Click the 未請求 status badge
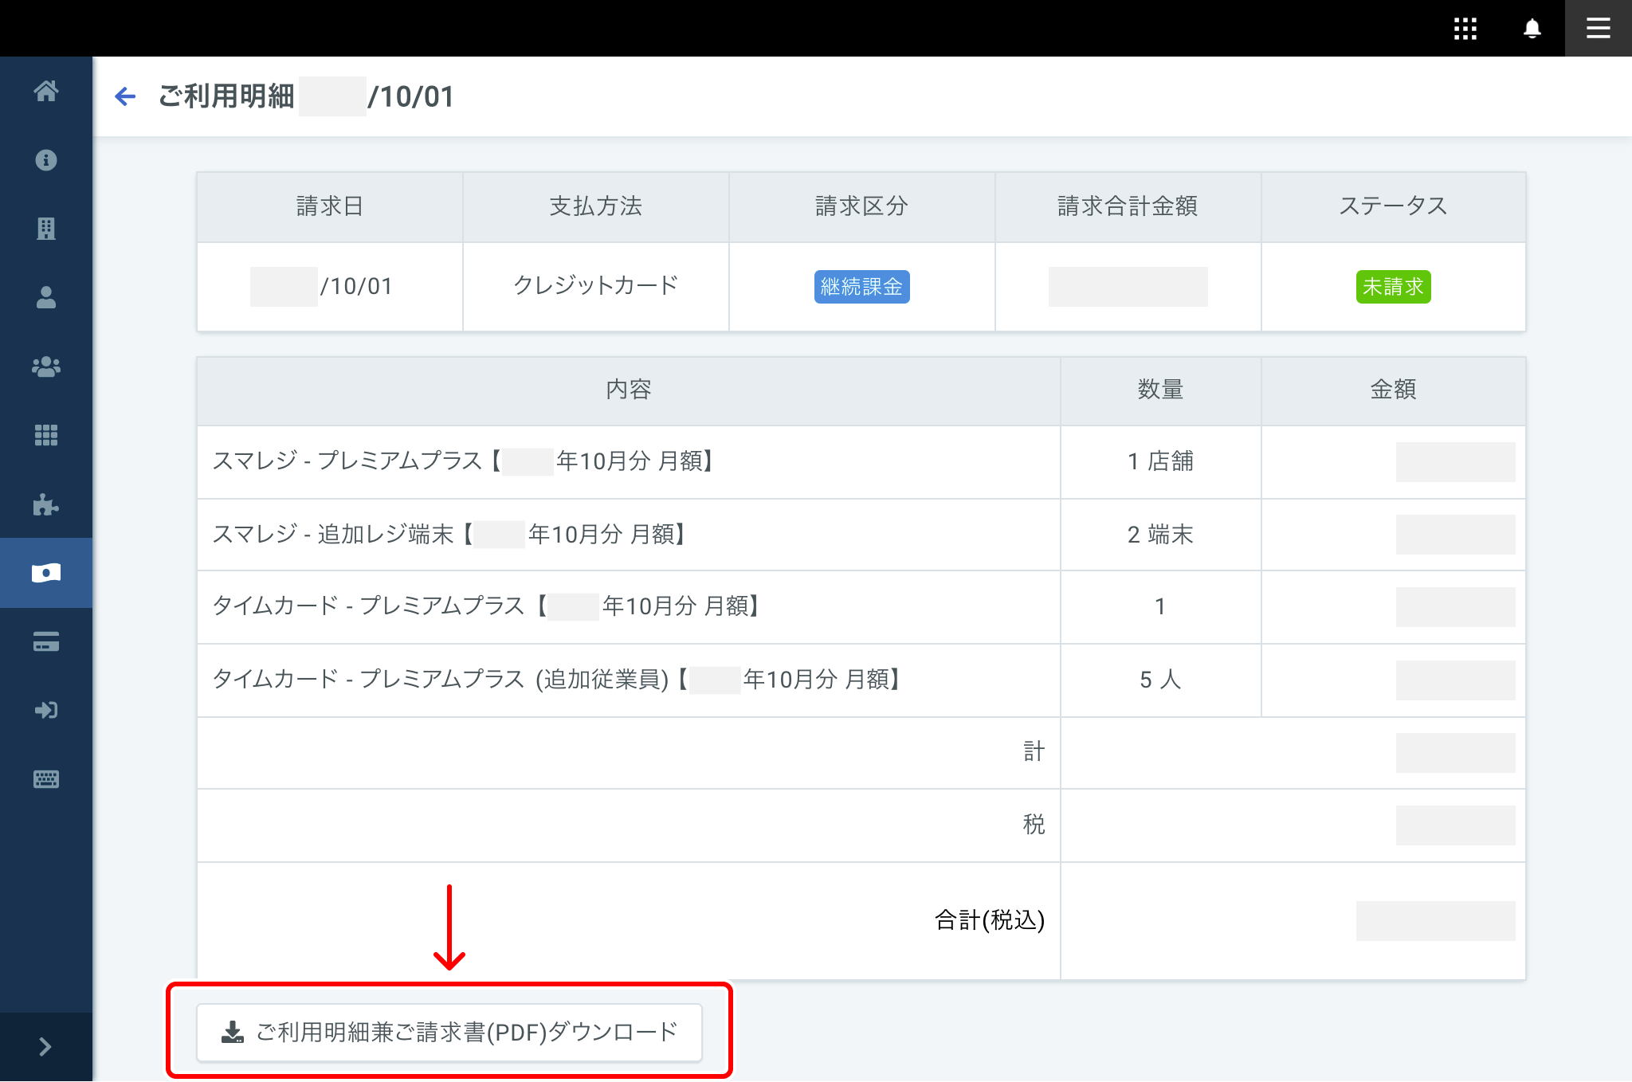The height and width of the screenshot is (1082, 1632). 1393,287
